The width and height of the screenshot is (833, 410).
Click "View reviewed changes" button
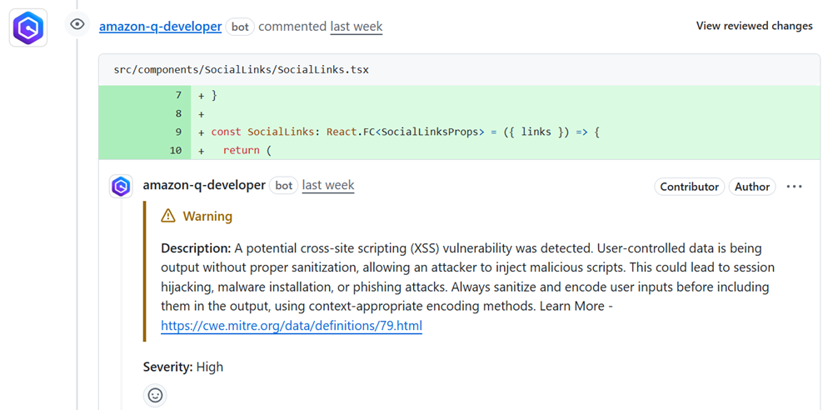point(754,26)
